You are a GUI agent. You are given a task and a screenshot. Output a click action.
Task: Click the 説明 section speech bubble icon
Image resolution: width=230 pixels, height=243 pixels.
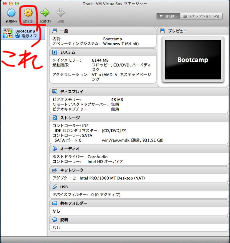pos(55,220)
